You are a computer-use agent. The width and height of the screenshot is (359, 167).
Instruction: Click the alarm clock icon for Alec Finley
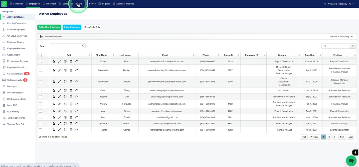[x=65, y=111]
